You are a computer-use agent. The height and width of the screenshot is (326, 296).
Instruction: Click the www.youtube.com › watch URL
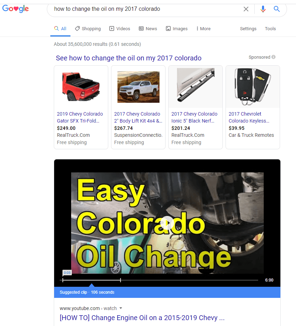[88, 308]
